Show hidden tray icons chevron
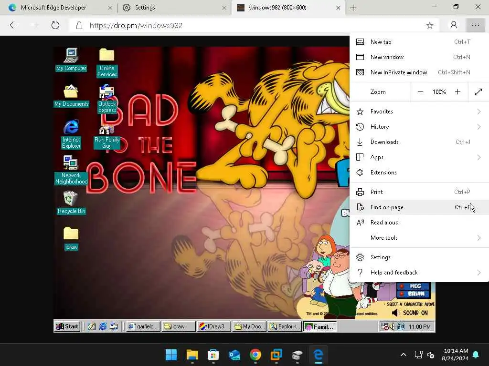The width and height of the screenshot is (489, 366). point(403,355)
